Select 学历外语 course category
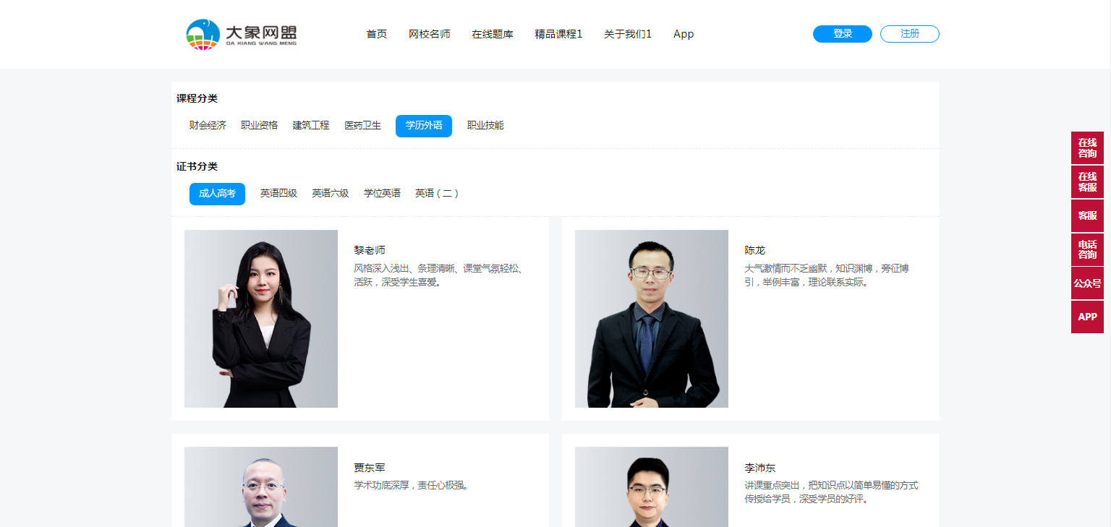 click(x=424, y=126)
